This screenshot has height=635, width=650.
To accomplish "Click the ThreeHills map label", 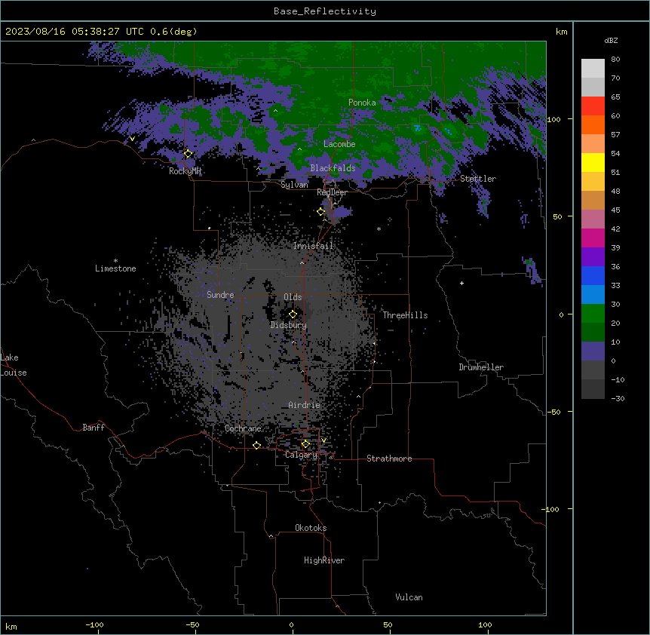I will point(405,315).
